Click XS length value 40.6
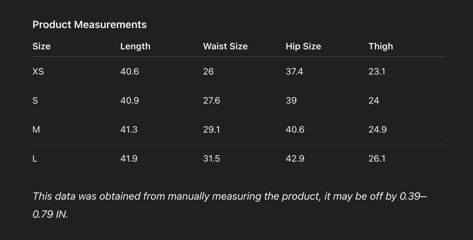Viewport: 473px width, 240px height. tap(130, 71)
